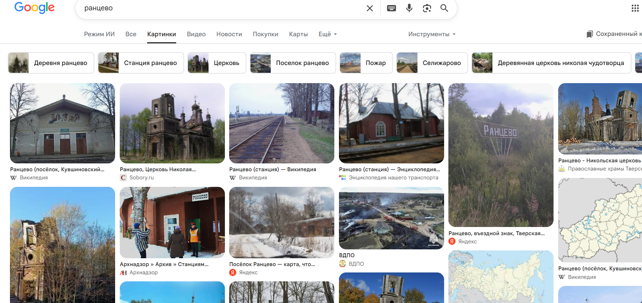Open link Ранцево, Церковь Николая…
642x303 pixels.
click(158, 169)
